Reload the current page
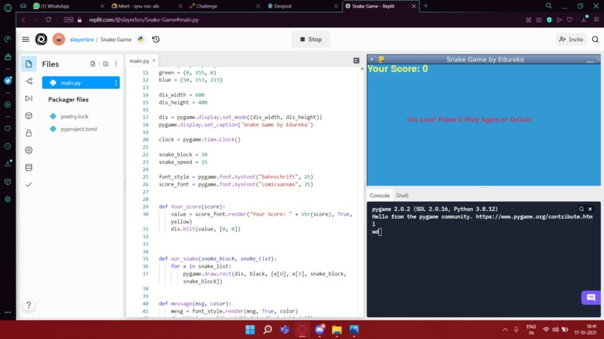 [x=48, y=19]
